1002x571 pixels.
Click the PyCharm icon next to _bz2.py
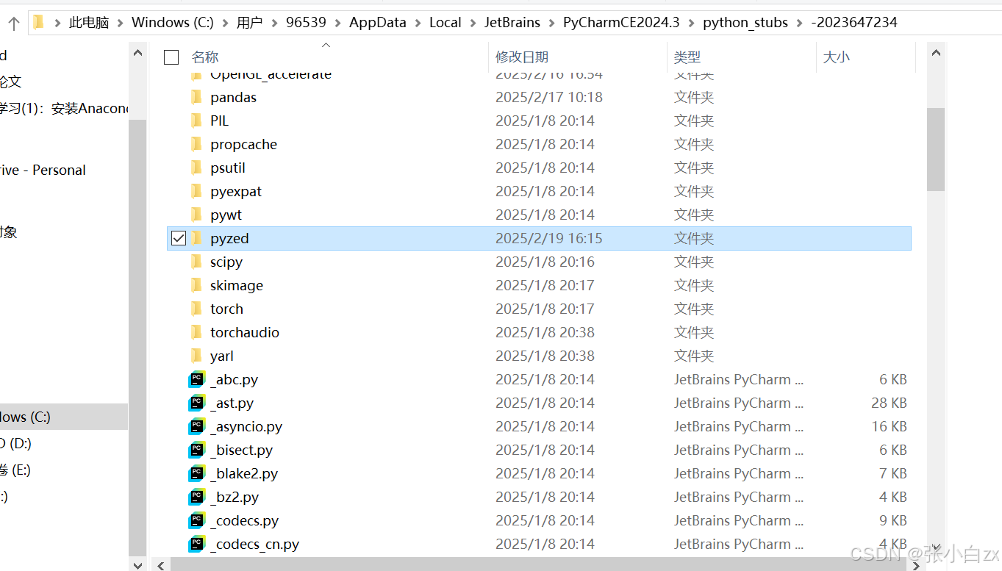[196, 497]
